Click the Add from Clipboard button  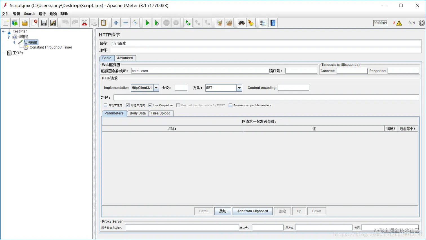tap(253, 211)
